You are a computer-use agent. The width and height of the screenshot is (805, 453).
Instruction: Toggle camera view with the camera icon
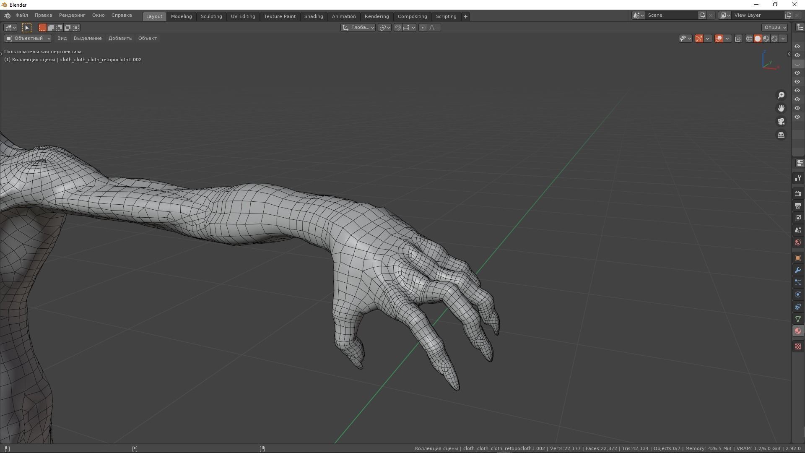coord(781,122)
